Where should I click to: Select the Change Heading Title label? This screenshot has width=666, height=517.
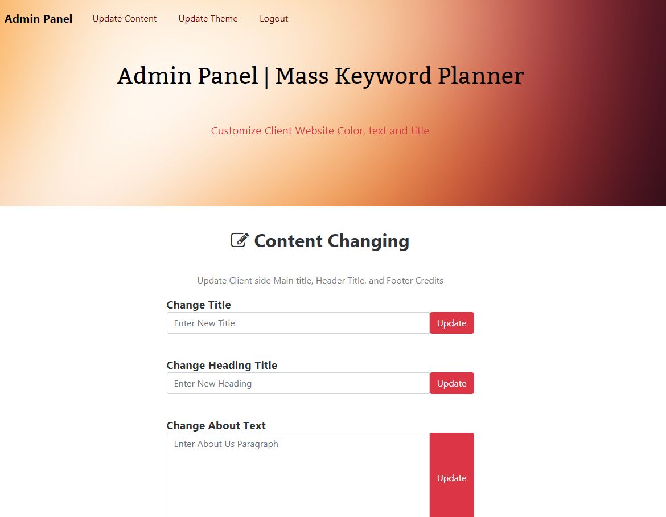click(221, 366)
